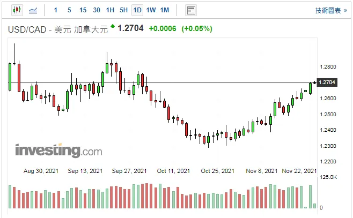Click the green up arrow indicator

(113, 26)
